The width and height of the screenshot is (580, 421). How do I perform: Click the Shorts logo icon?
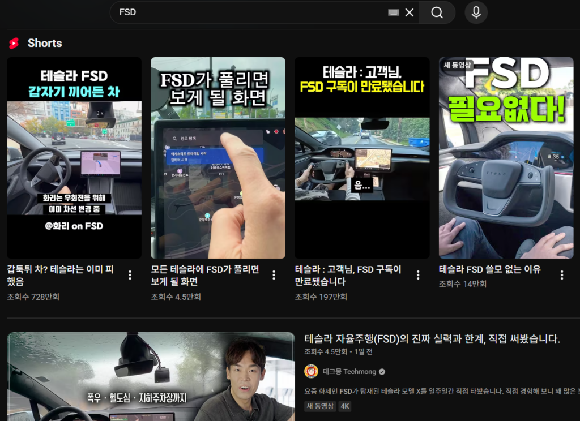point(14,43)
